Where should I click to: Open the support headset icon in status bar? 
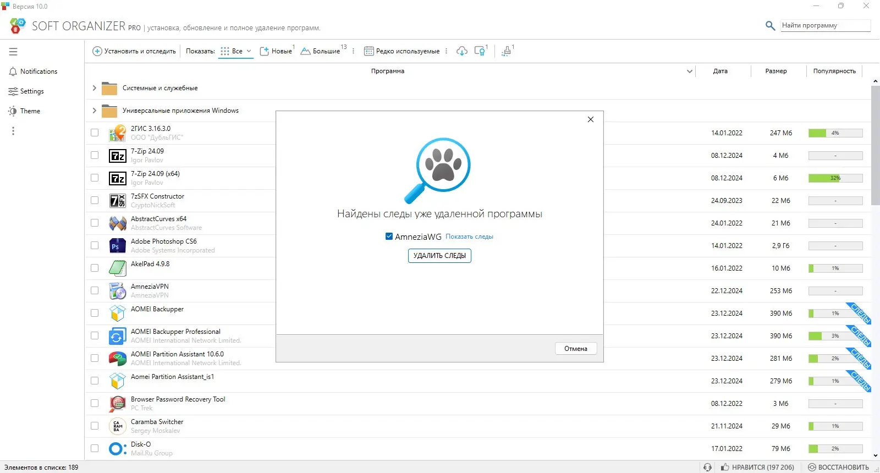[x=707, y=467]
